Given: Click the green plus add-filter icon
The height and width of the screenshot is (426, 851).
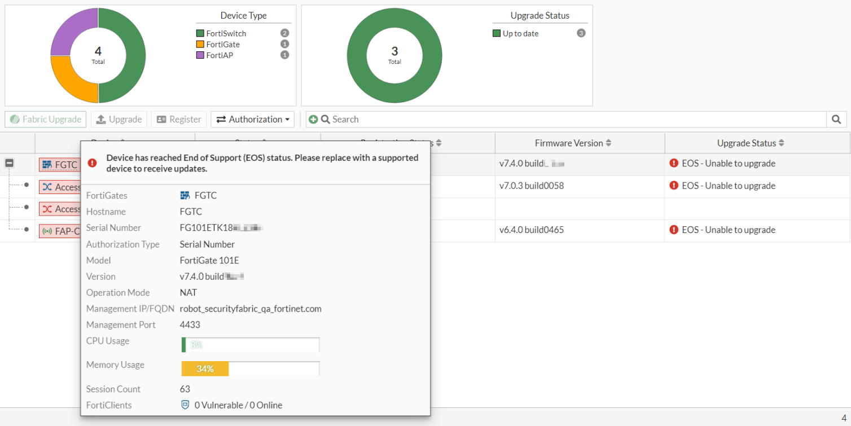Looking at the screenshot, I should point(313,119).
